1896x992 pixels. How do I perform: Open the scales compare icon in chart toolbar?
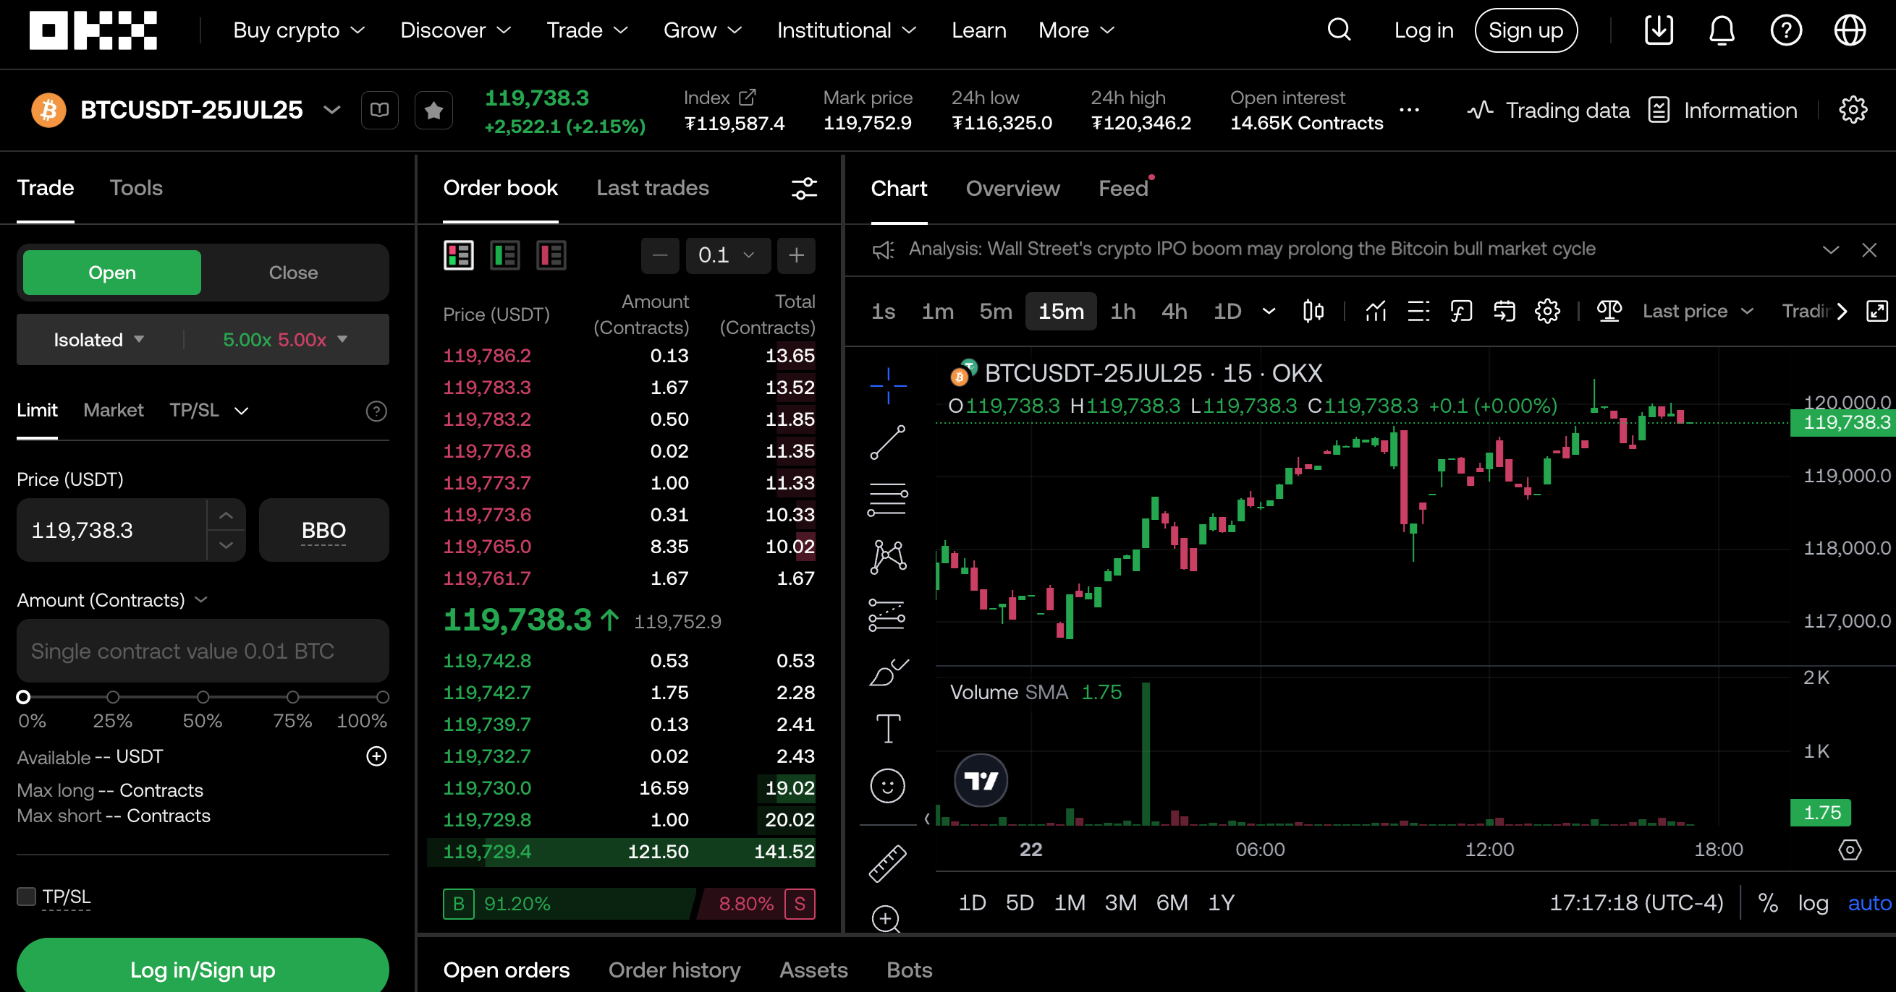(x=1609, y=311)
